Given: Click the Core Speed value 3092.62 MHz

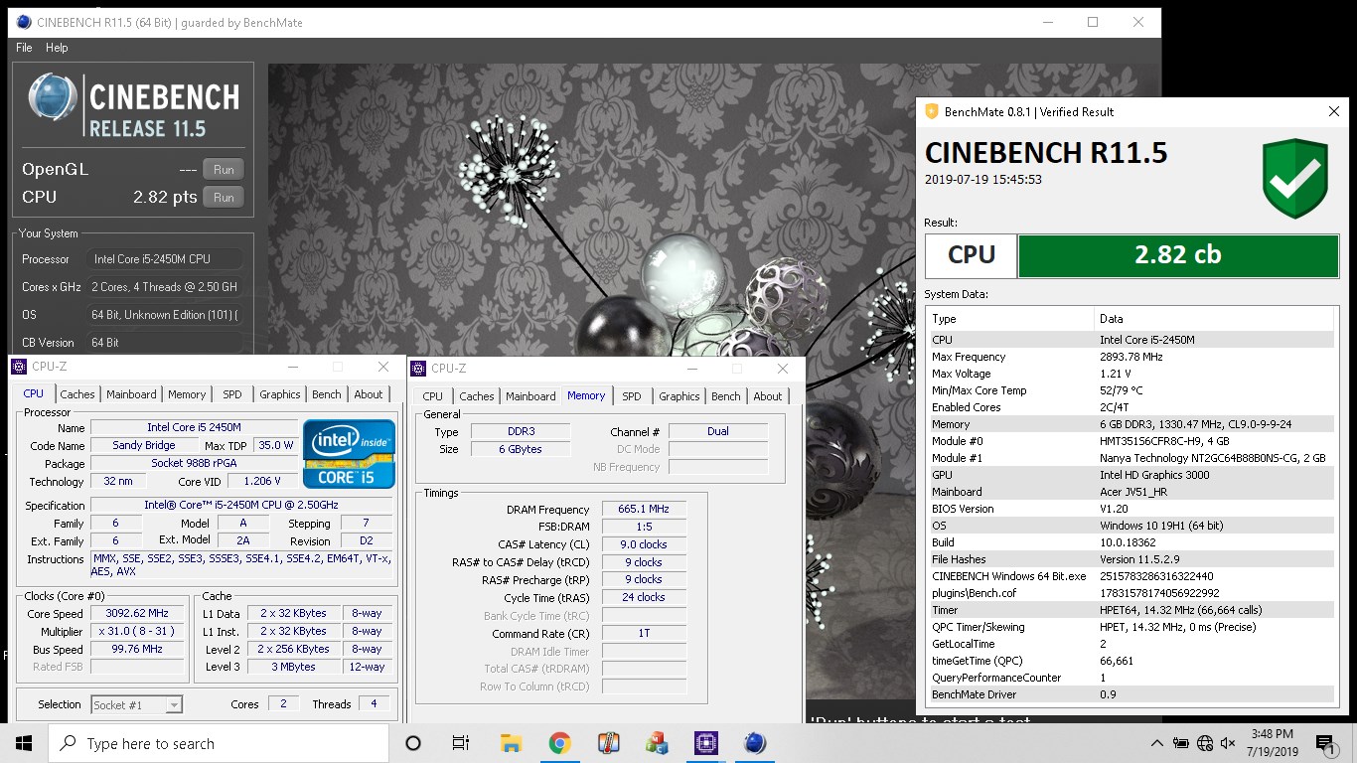Looking at the screenshot, I should [x=137, y=614].
